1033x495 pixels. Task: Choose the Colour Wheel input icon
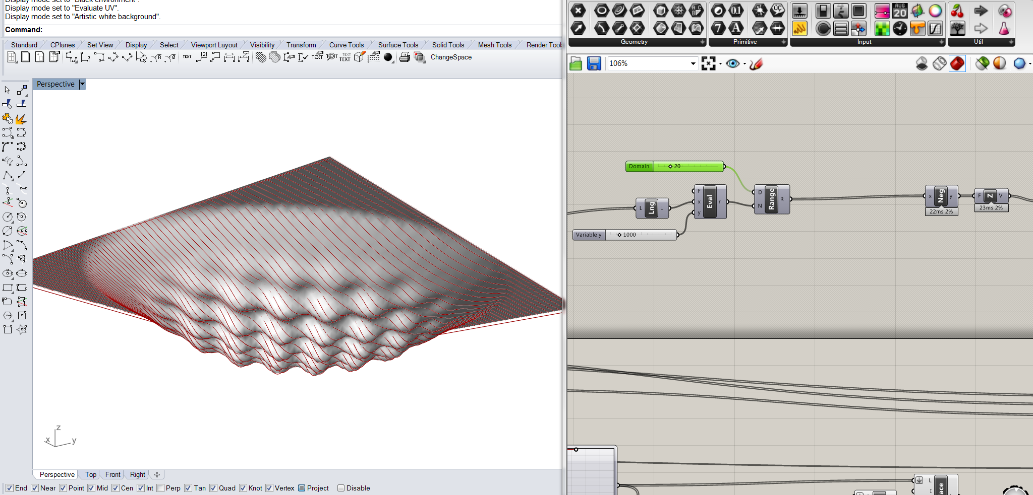pyautogui.click(x=935, y=11)
